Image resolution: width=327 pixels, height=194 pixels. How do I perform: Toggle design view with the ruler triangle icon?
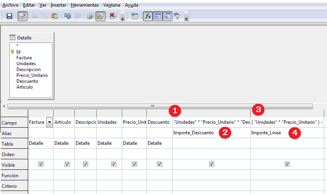tap(100, 16)
